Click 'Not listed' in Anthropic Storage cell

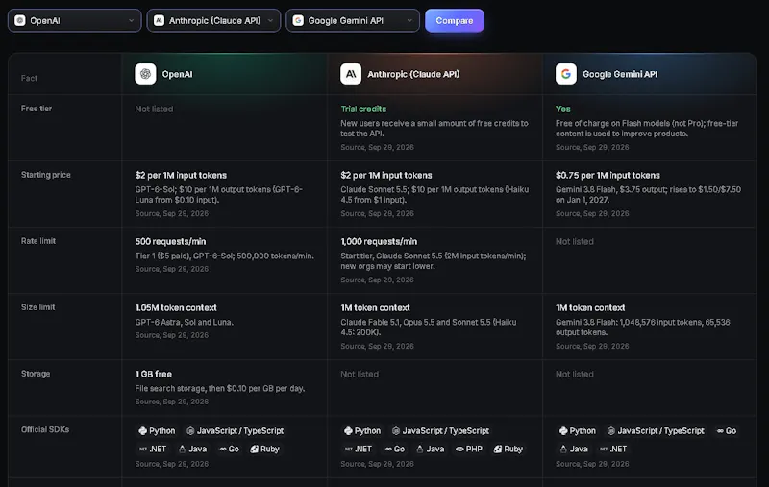click(360, 374)
